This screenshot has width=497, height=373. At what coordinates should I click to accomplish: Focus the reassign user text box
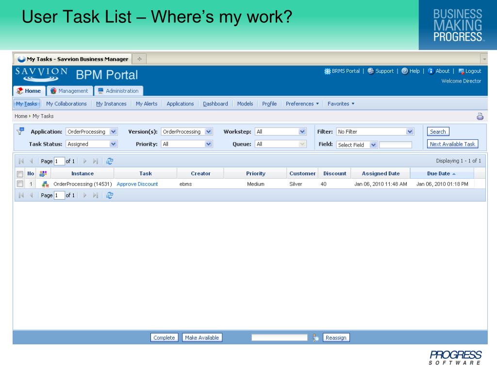(x=279, y=338)
